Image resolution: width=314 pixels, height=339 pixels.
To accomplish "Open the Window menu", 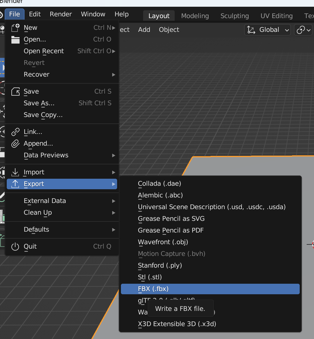I will pos(93,14).
